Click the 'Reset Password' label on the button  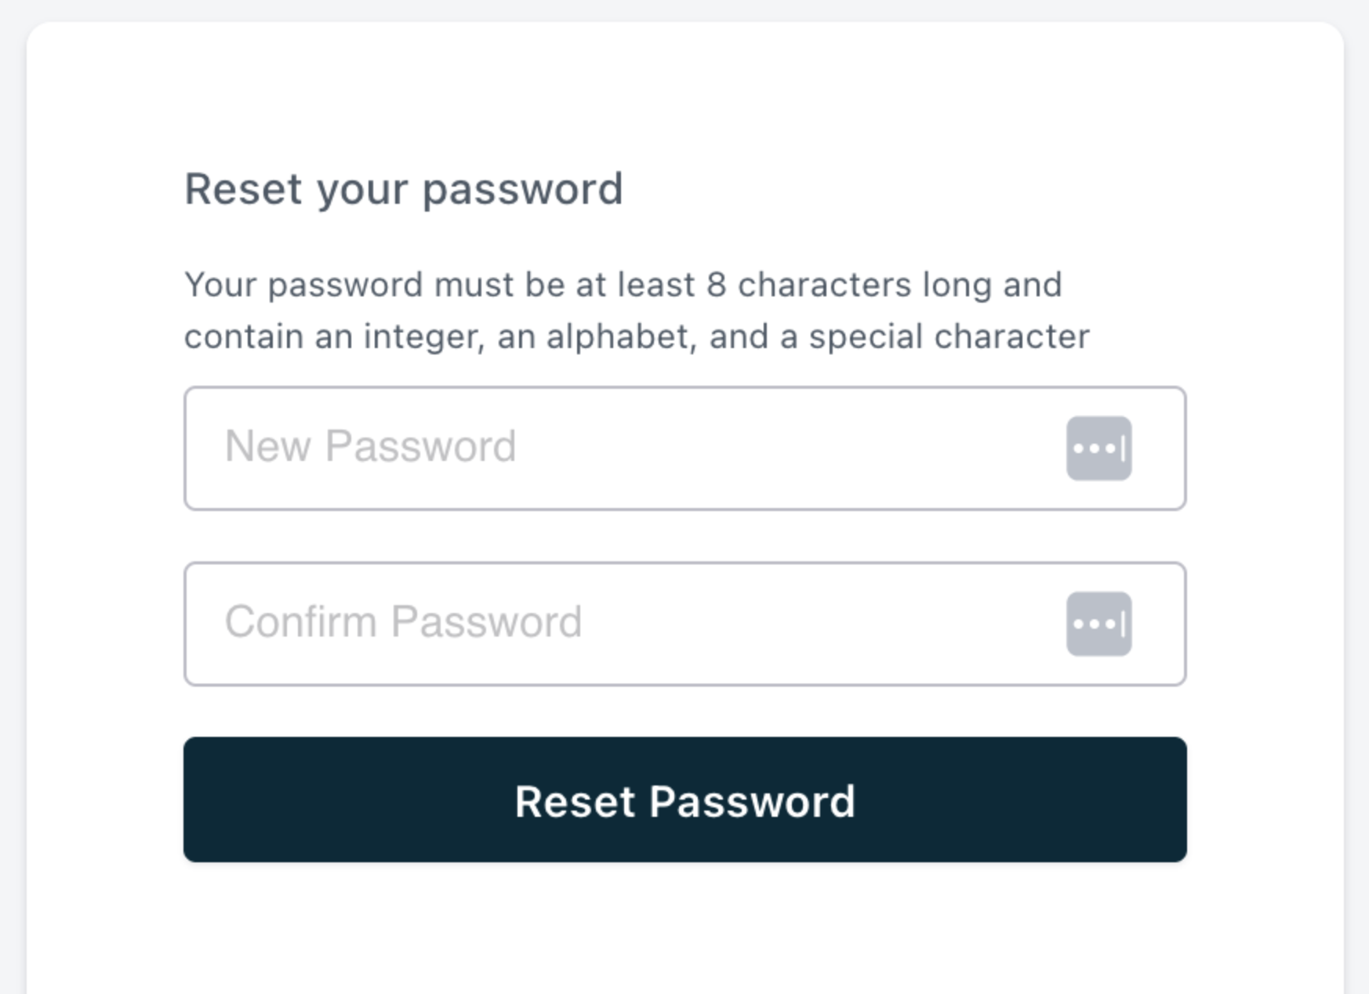(684, 801)
